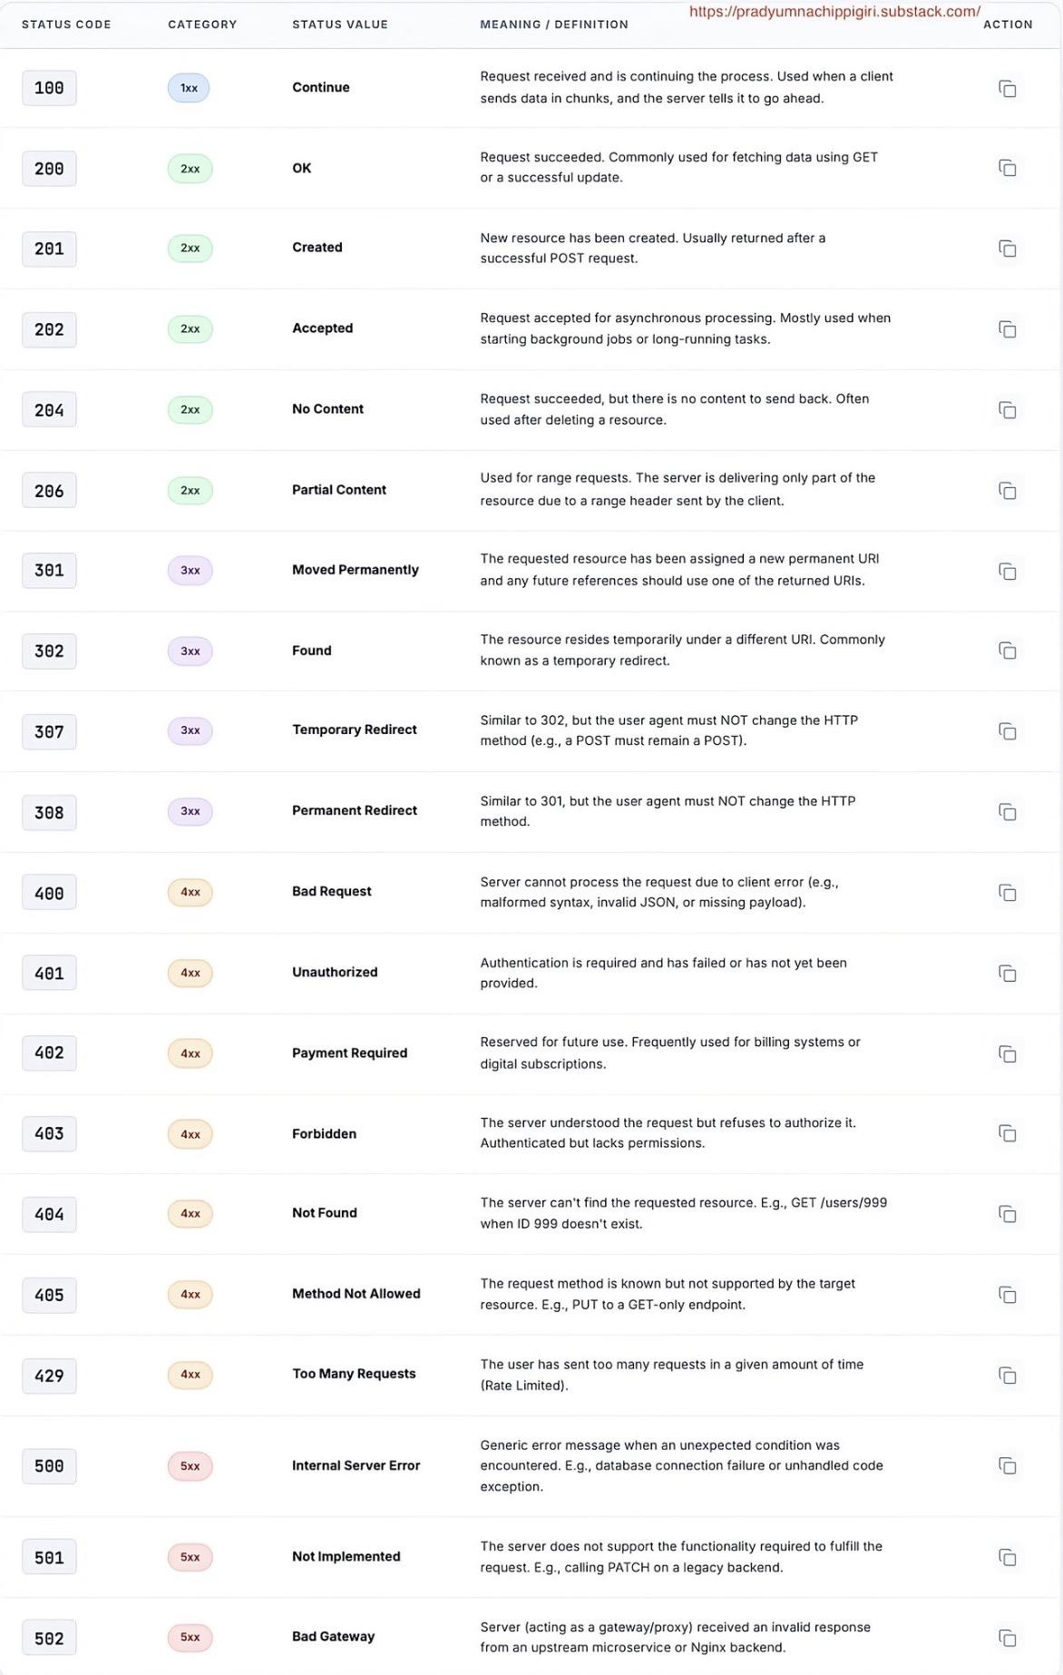1063x1675 pixels.
Task: Click the 403 status code chip
Action: [x=49, y=1133]
